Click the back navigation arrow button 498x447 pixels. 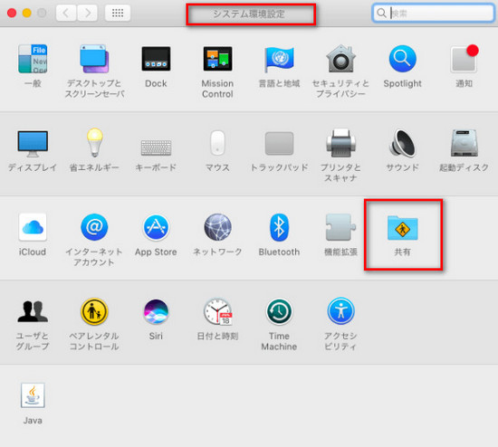pyautogui.click(x=66, y=13)
